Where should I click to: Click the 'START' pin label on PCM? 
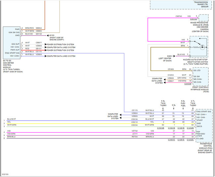[199, 120]
